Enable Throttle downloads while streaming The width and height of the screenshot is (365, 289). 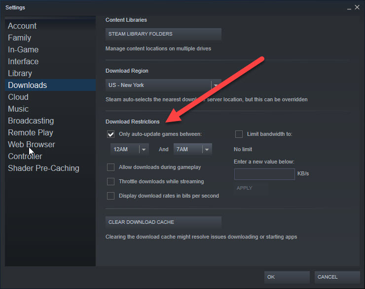point(111,182)
